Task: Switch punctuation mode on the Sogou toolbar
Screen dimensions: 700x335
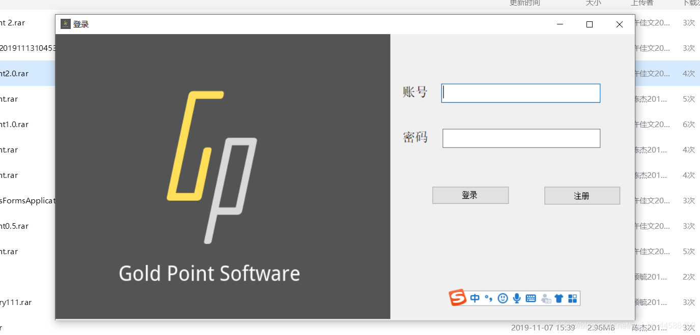Action: [x=488, y=298]
